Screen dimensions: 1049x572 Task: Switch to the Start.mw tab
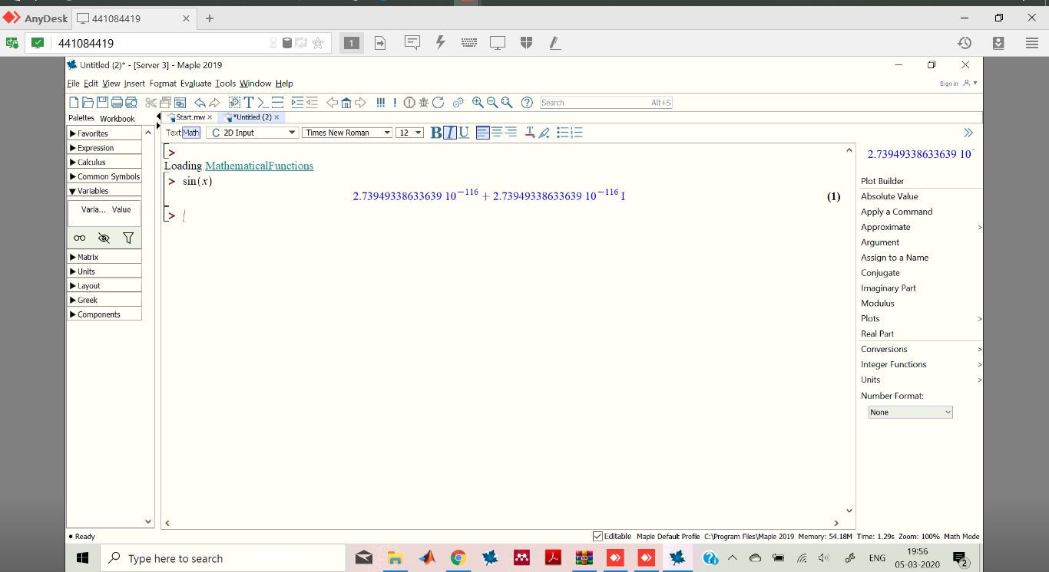click(x=190, y=117)
